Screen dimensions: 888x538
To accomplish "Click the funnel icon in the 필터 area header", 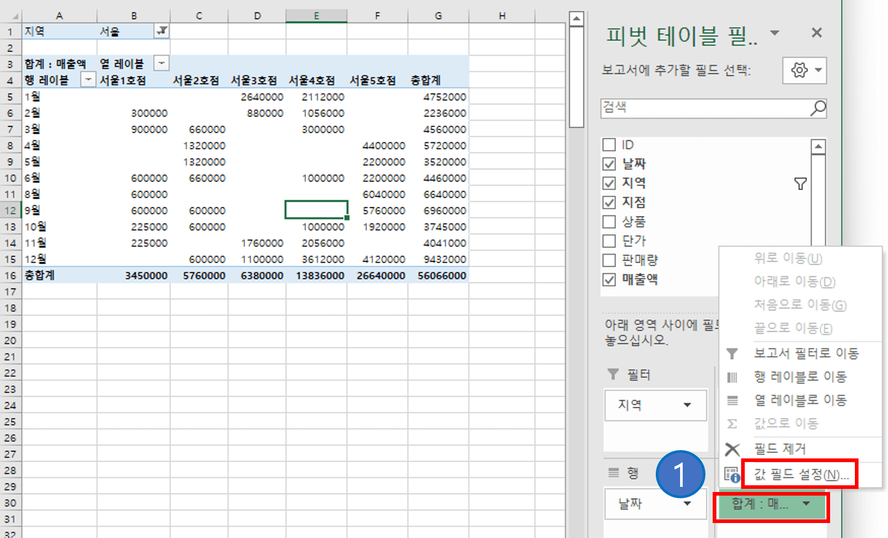I will click(613, 374).
